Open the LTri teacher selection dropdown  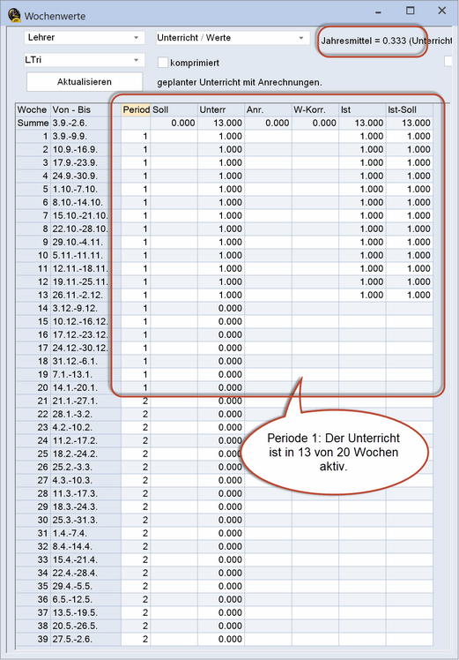pos(85,60)
